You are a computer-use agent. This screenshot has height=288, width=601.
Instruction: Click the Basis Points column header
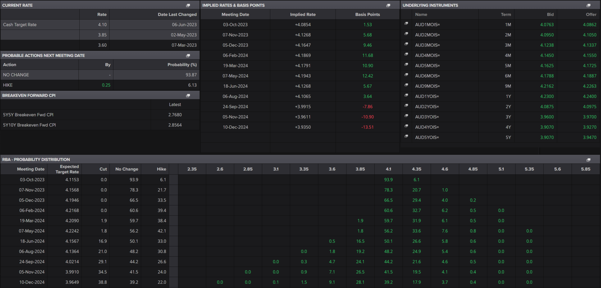click(x=367, y=14)
